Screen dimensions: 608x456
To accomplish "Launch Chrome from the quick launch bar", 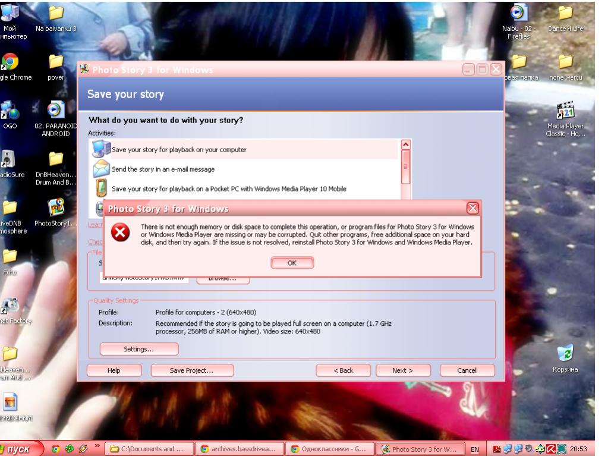I will click(x=55, y=449).
